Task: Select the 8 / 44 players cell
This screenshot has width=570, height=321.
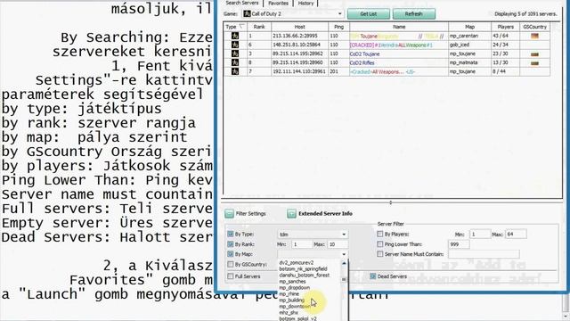Action: [505, 71]
